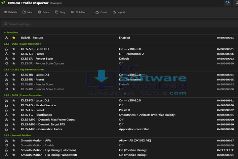The width and height of the screenshot is (238, 159).
Task: Open DLSS-SR Render Scale 'Default' value
Action: click(x=124, y=59)
